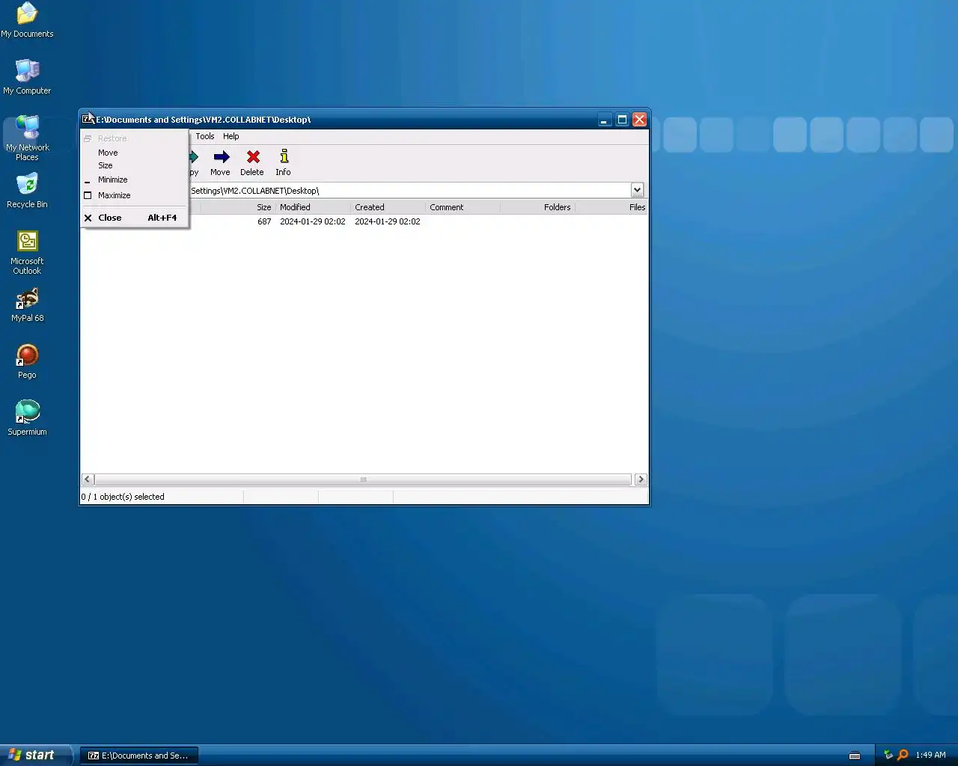Open the Help menu
The image size is (958, 766).
(231, 136)
